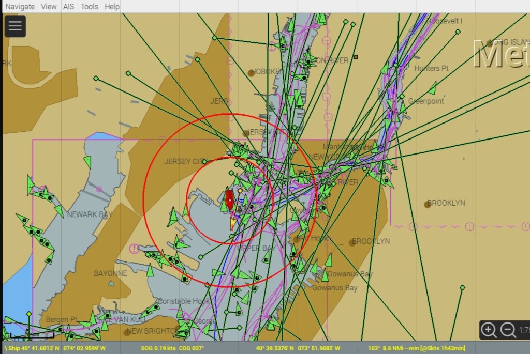Click the zoom in magnifier icon
Screen dimensions: 530x354
489,330
